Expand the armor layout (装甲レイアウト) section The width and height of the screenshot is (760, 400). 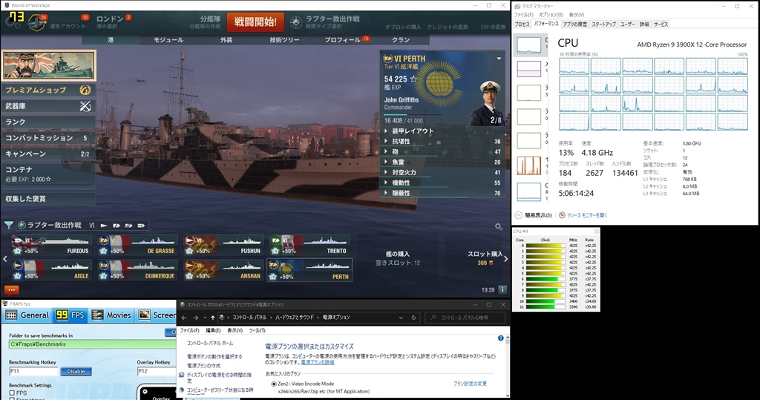[442, 131]
